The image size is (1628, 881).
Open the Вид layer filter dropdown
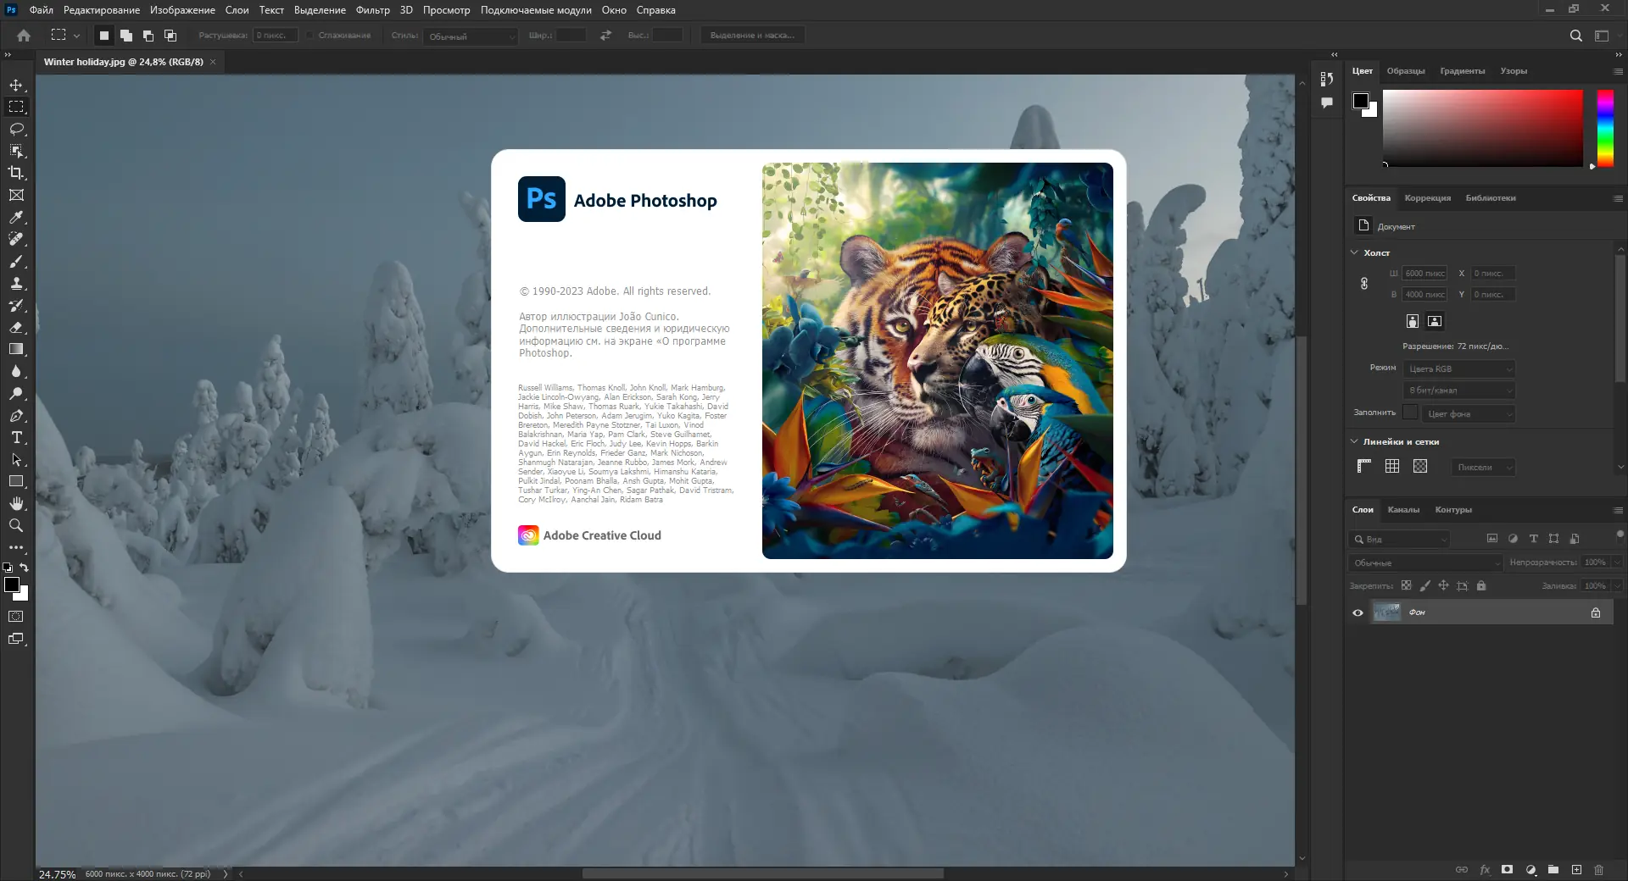(1399, 539)
